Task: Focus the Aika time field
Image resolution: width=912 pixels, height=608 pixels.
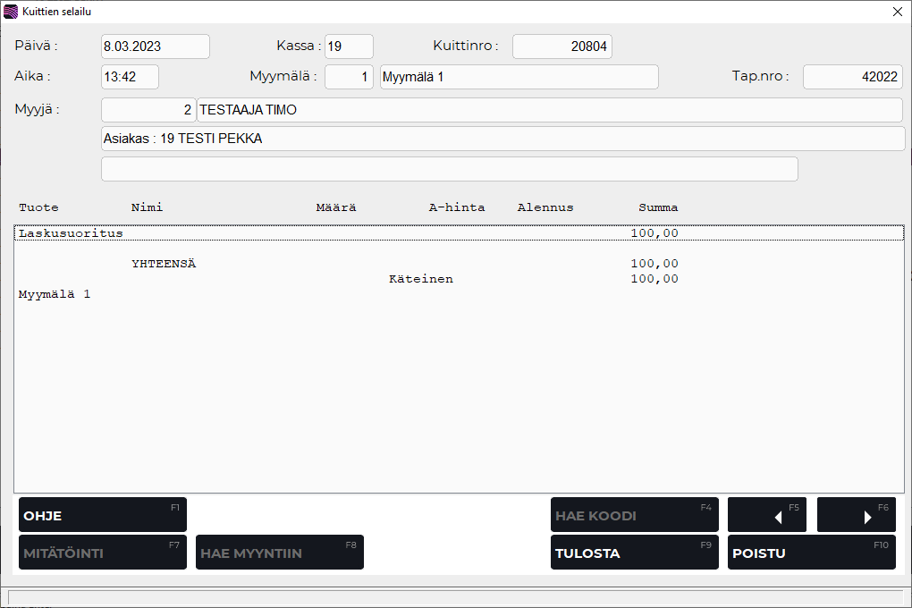Action: 130,77
